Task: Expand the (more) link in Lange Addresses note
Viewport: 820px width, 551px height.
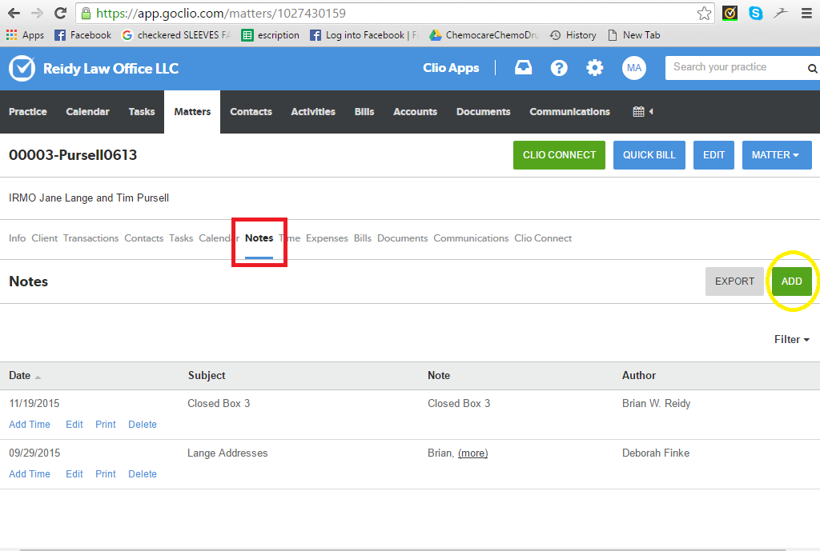Action: click(472, 453)
